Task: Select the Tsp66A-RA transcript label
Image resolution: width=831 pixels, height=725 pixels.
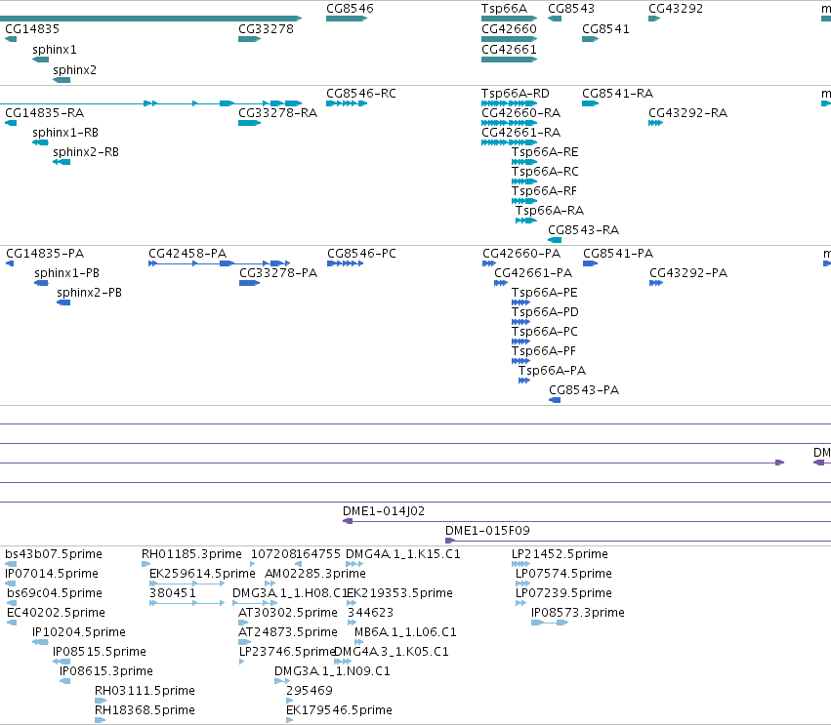Action: (550, 211)
